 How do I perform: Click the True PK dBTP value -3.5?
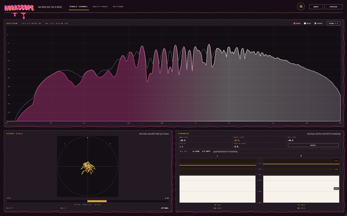236,146
